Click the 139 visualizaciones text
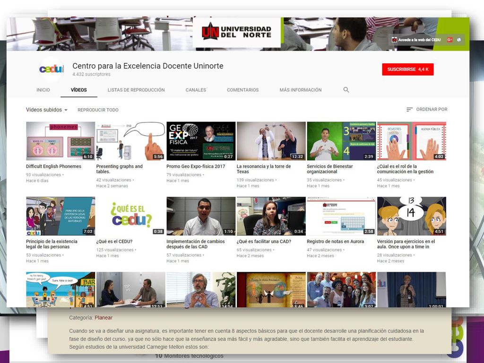 click(255, 180)
